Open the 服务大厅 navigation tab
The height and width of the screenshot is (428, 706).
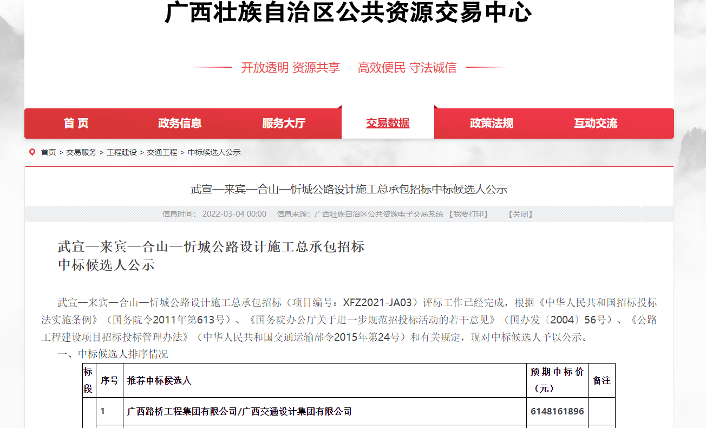(x=284, y=124)
